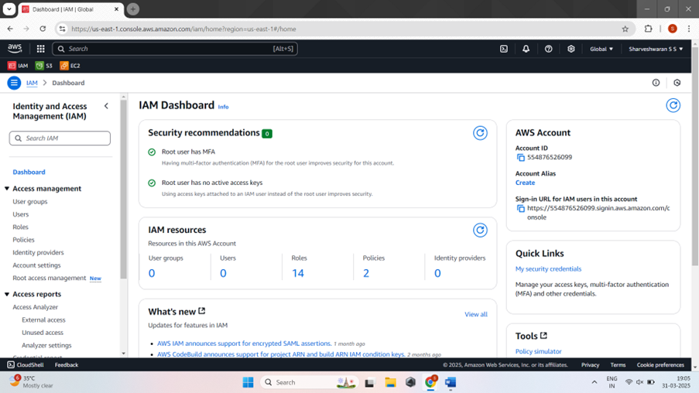Collapse the IAM sidebar with chevron

106,106
